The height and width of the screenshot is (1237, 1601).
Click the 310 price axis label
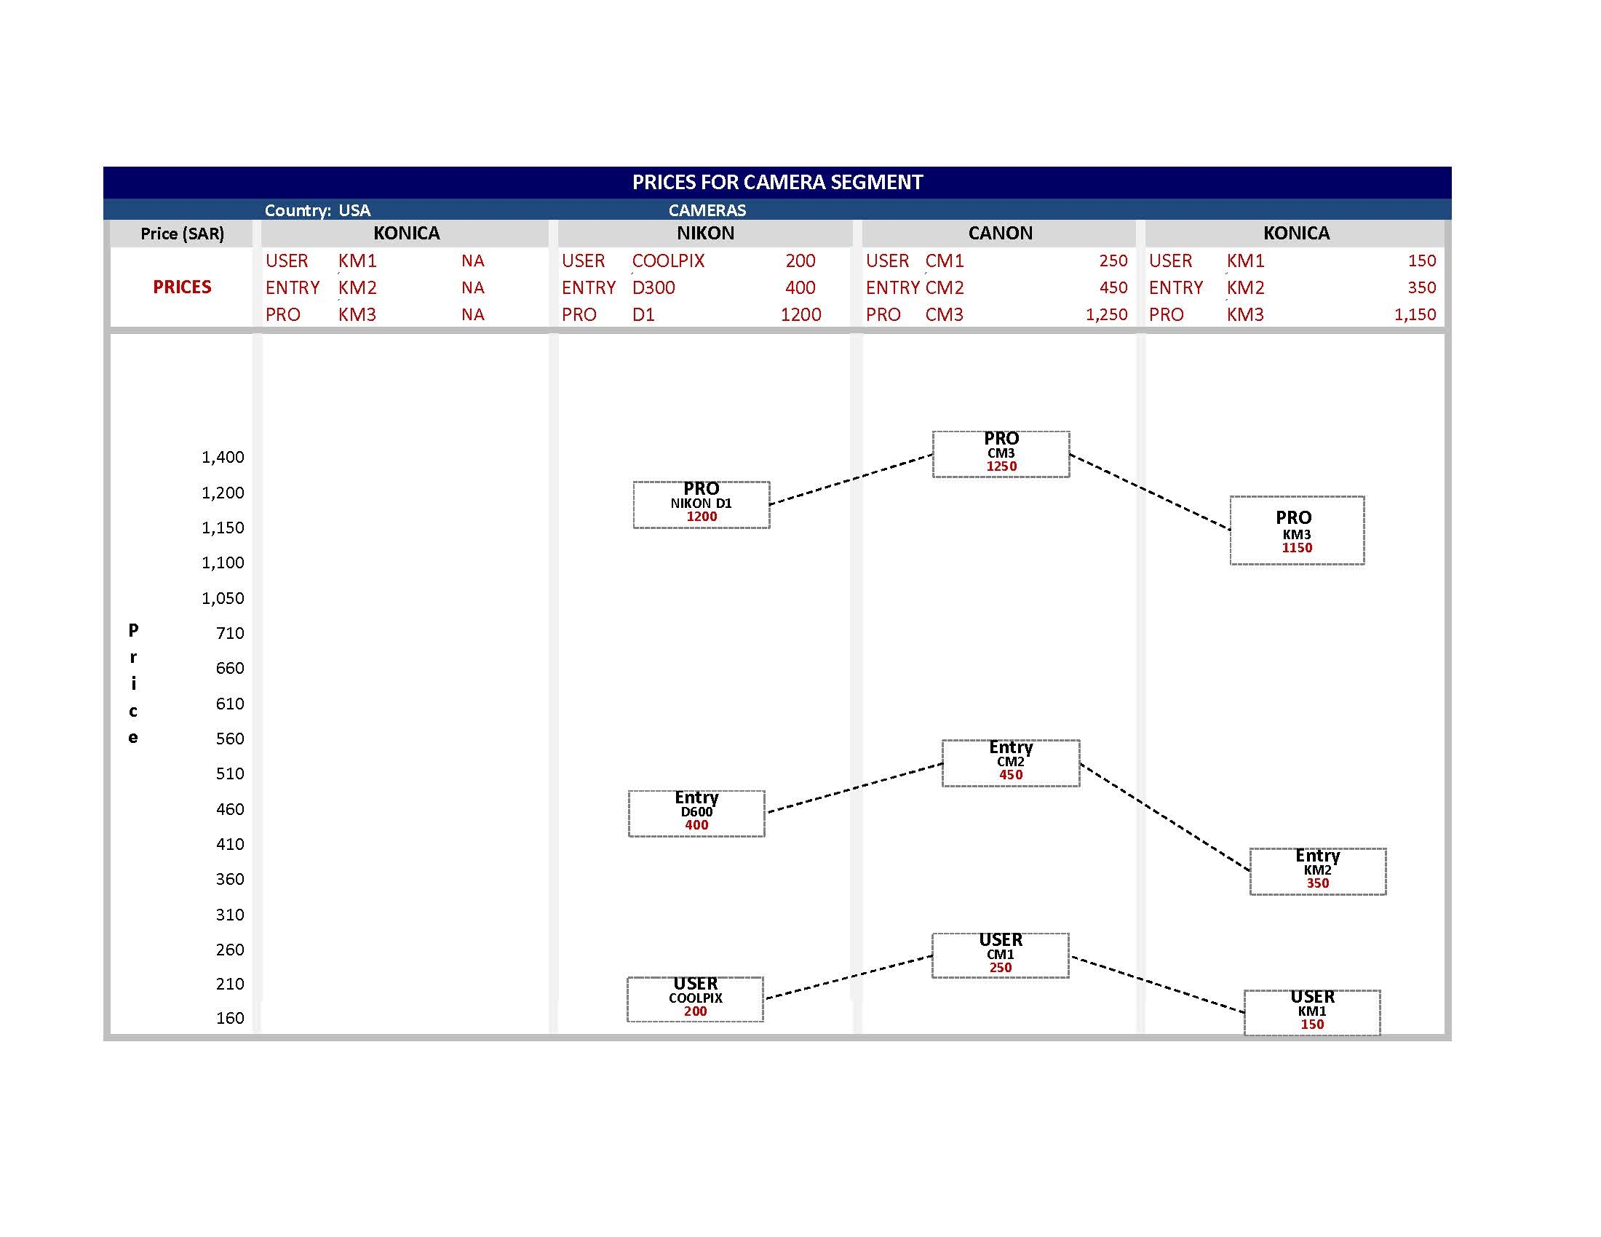pyautogui.click(x=230, y=915)
